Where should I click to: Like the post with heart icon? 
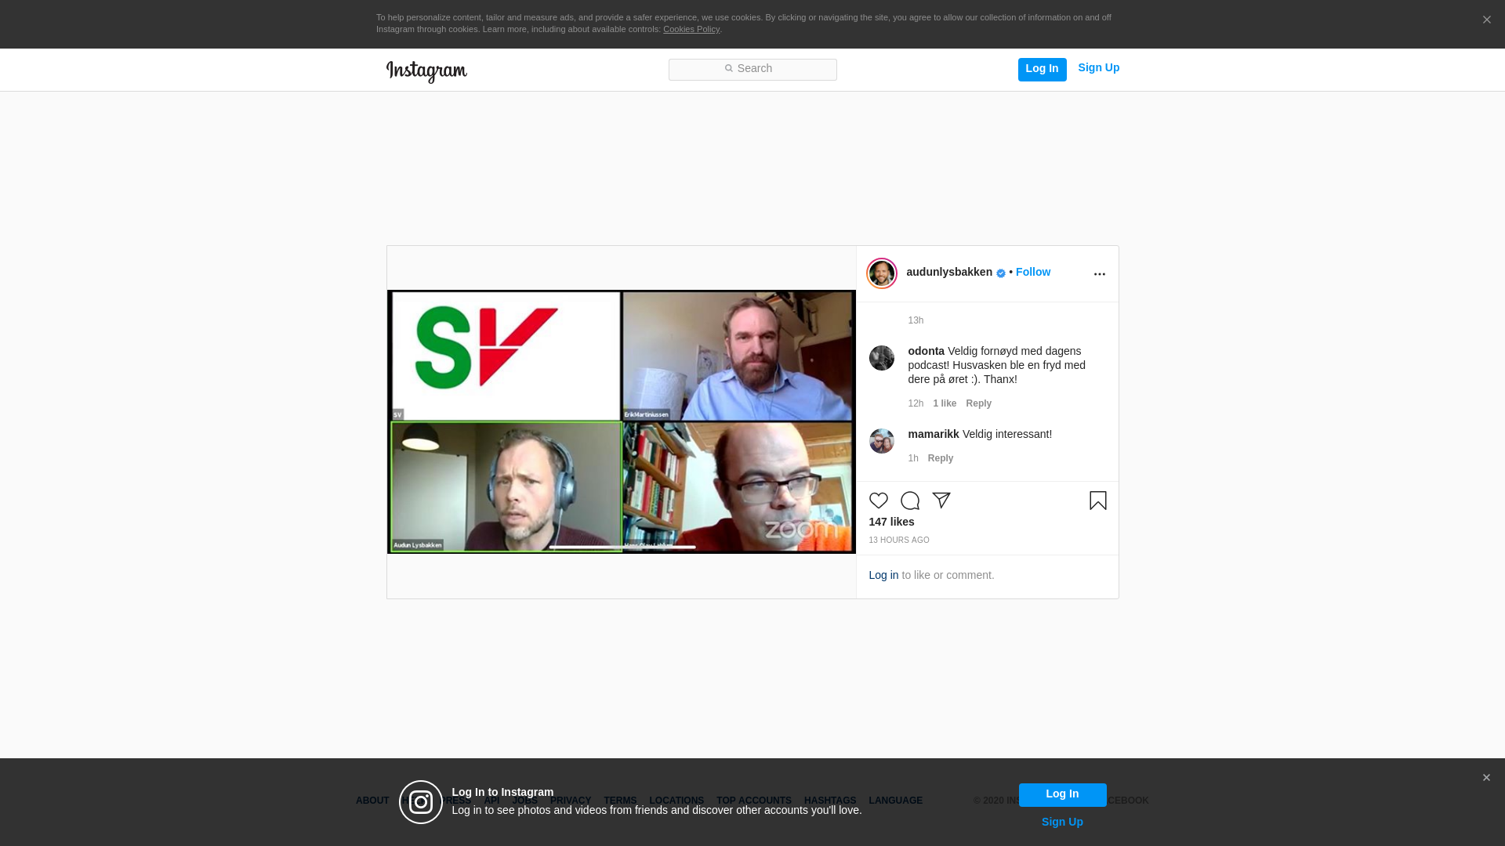click(x=879, y=501)
